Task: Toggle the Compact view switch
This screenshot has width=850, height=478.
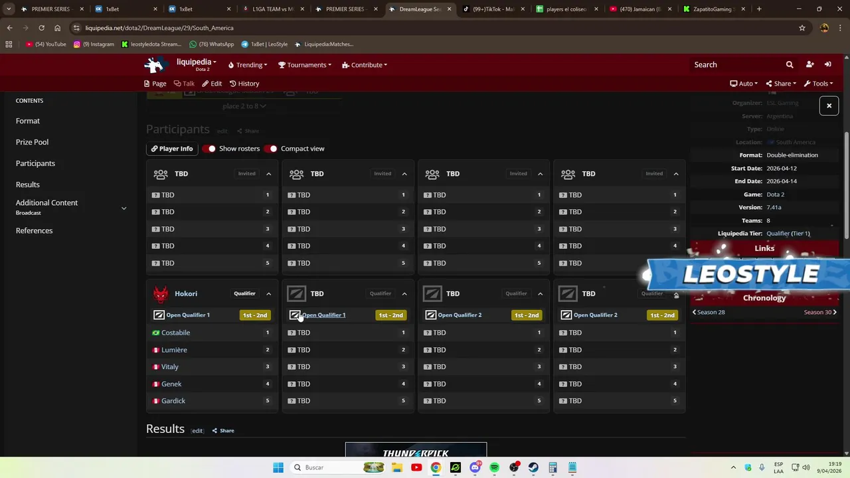Action: [x=271, y=149]
